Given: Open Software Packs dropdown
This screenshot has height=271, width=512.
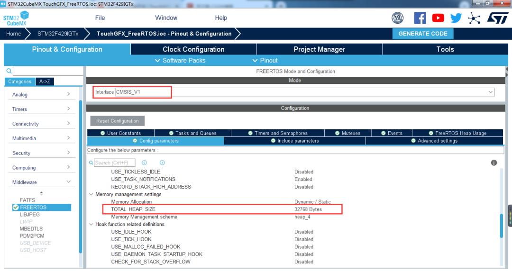Looking at the screenshot, I should [180, 60].
